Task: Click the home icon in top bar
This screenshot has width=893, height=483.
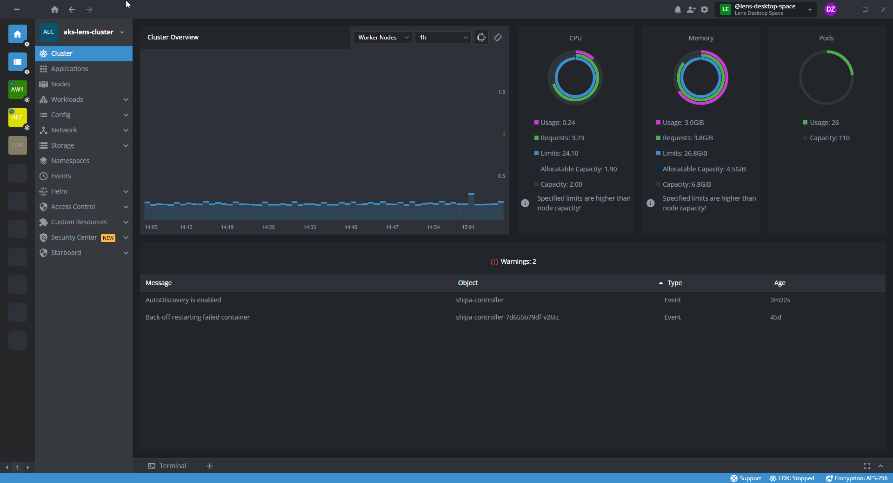Action: 54,10
